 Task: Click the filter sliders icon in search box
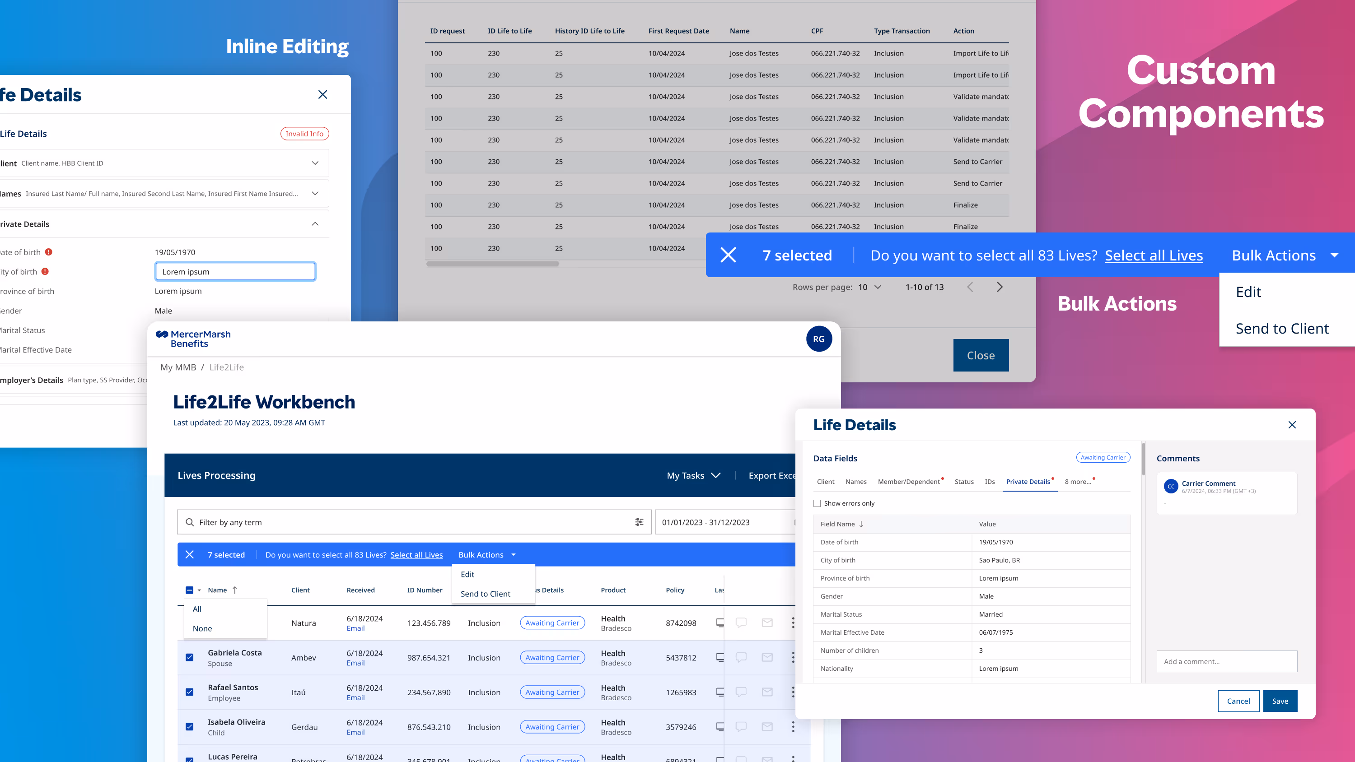639,522
